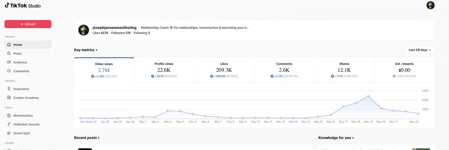Click the Home house icon in sidebar

(9, 44)
